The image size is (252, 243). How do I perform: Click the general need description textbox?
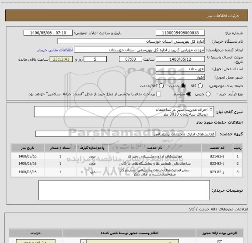(124, 112)
